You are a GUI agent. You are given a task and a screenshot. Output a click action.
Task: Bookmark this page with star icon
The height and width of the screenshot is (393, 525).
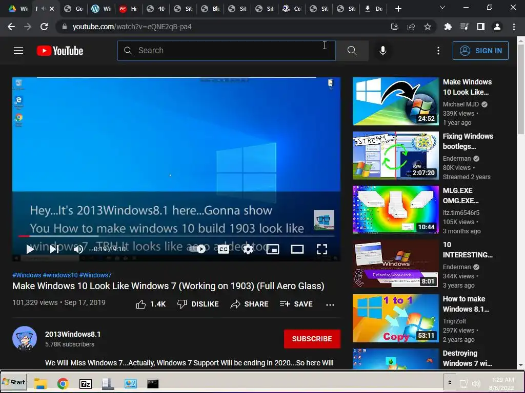click(x=427, y=27)
